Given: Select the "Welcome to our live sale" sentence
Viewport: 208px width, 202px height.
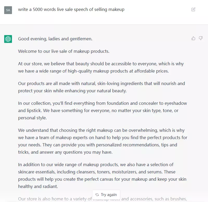Looking at the screenshot, I should [64, 51].
